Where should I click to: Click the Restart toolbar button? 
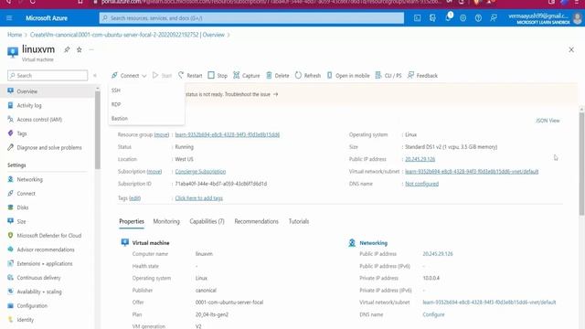click(190, 75)
